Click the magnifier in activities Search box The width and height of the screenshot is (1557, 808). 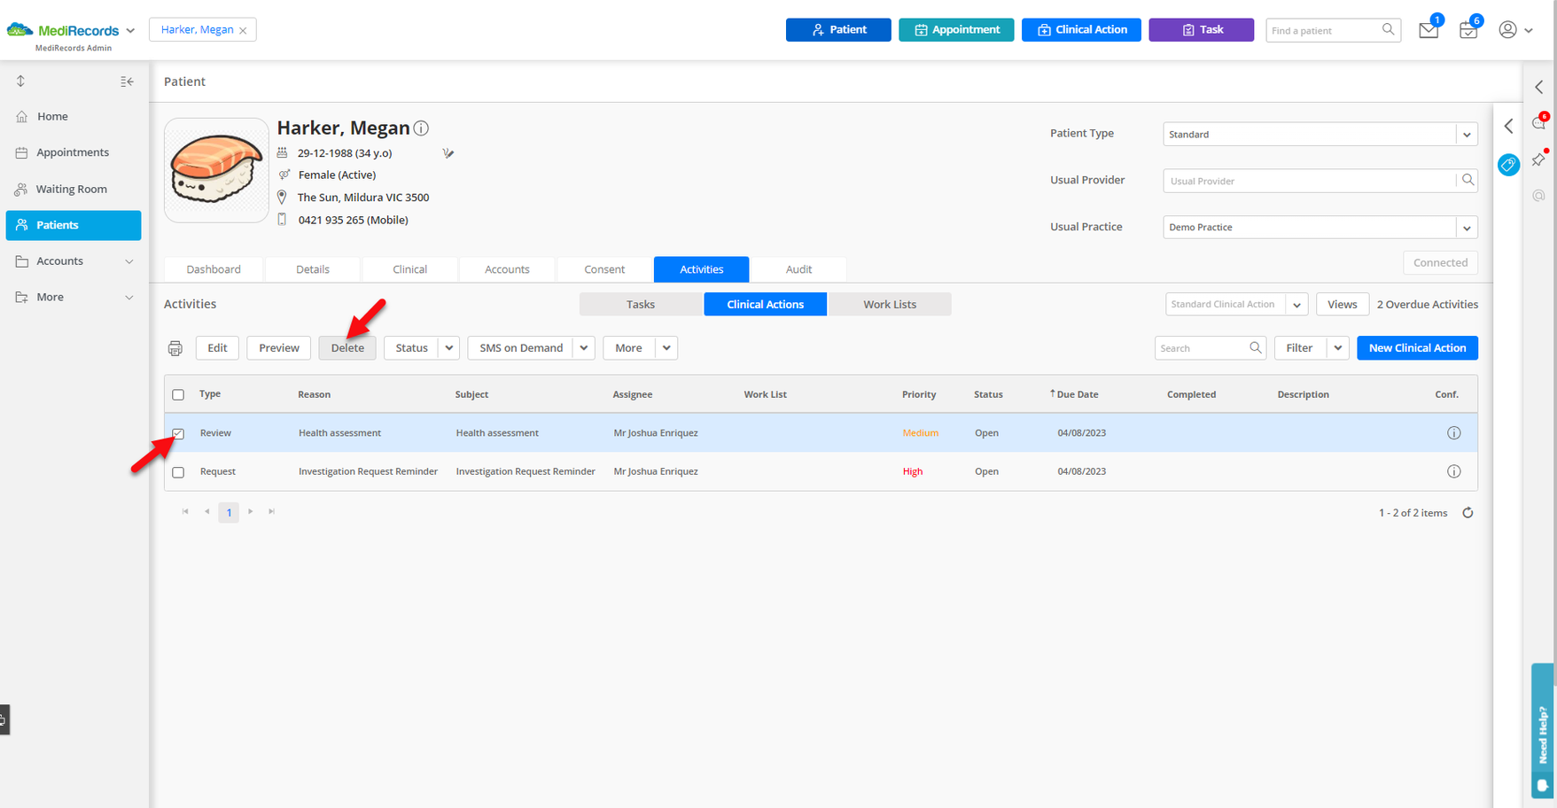1255,347
